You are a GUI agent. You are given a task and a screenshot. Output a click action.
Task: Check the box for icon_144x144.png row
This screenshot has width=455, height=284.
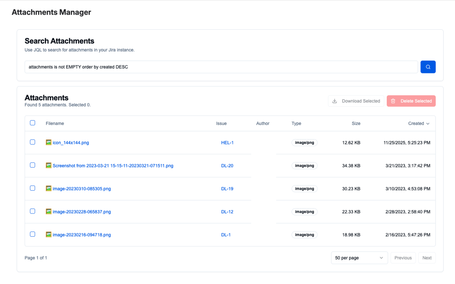point(33,142)
